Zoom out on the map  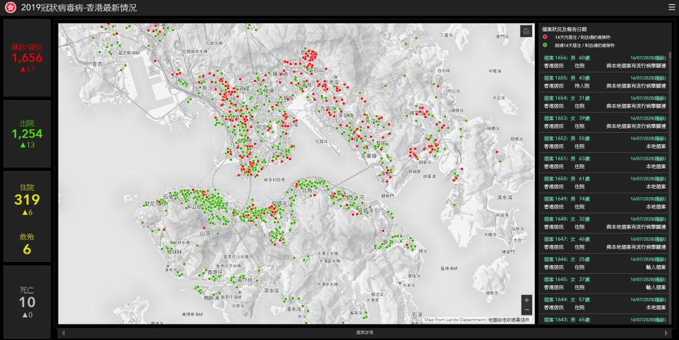[527, 310]
